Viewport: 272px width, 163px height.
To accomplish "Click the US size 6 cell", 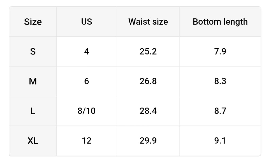I will coord(86,81).
